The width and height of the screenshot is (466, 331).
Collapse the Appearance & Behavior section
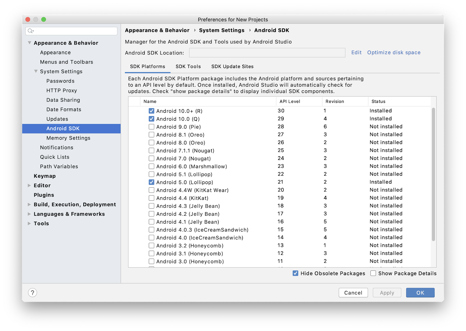(x=29, y=43)
